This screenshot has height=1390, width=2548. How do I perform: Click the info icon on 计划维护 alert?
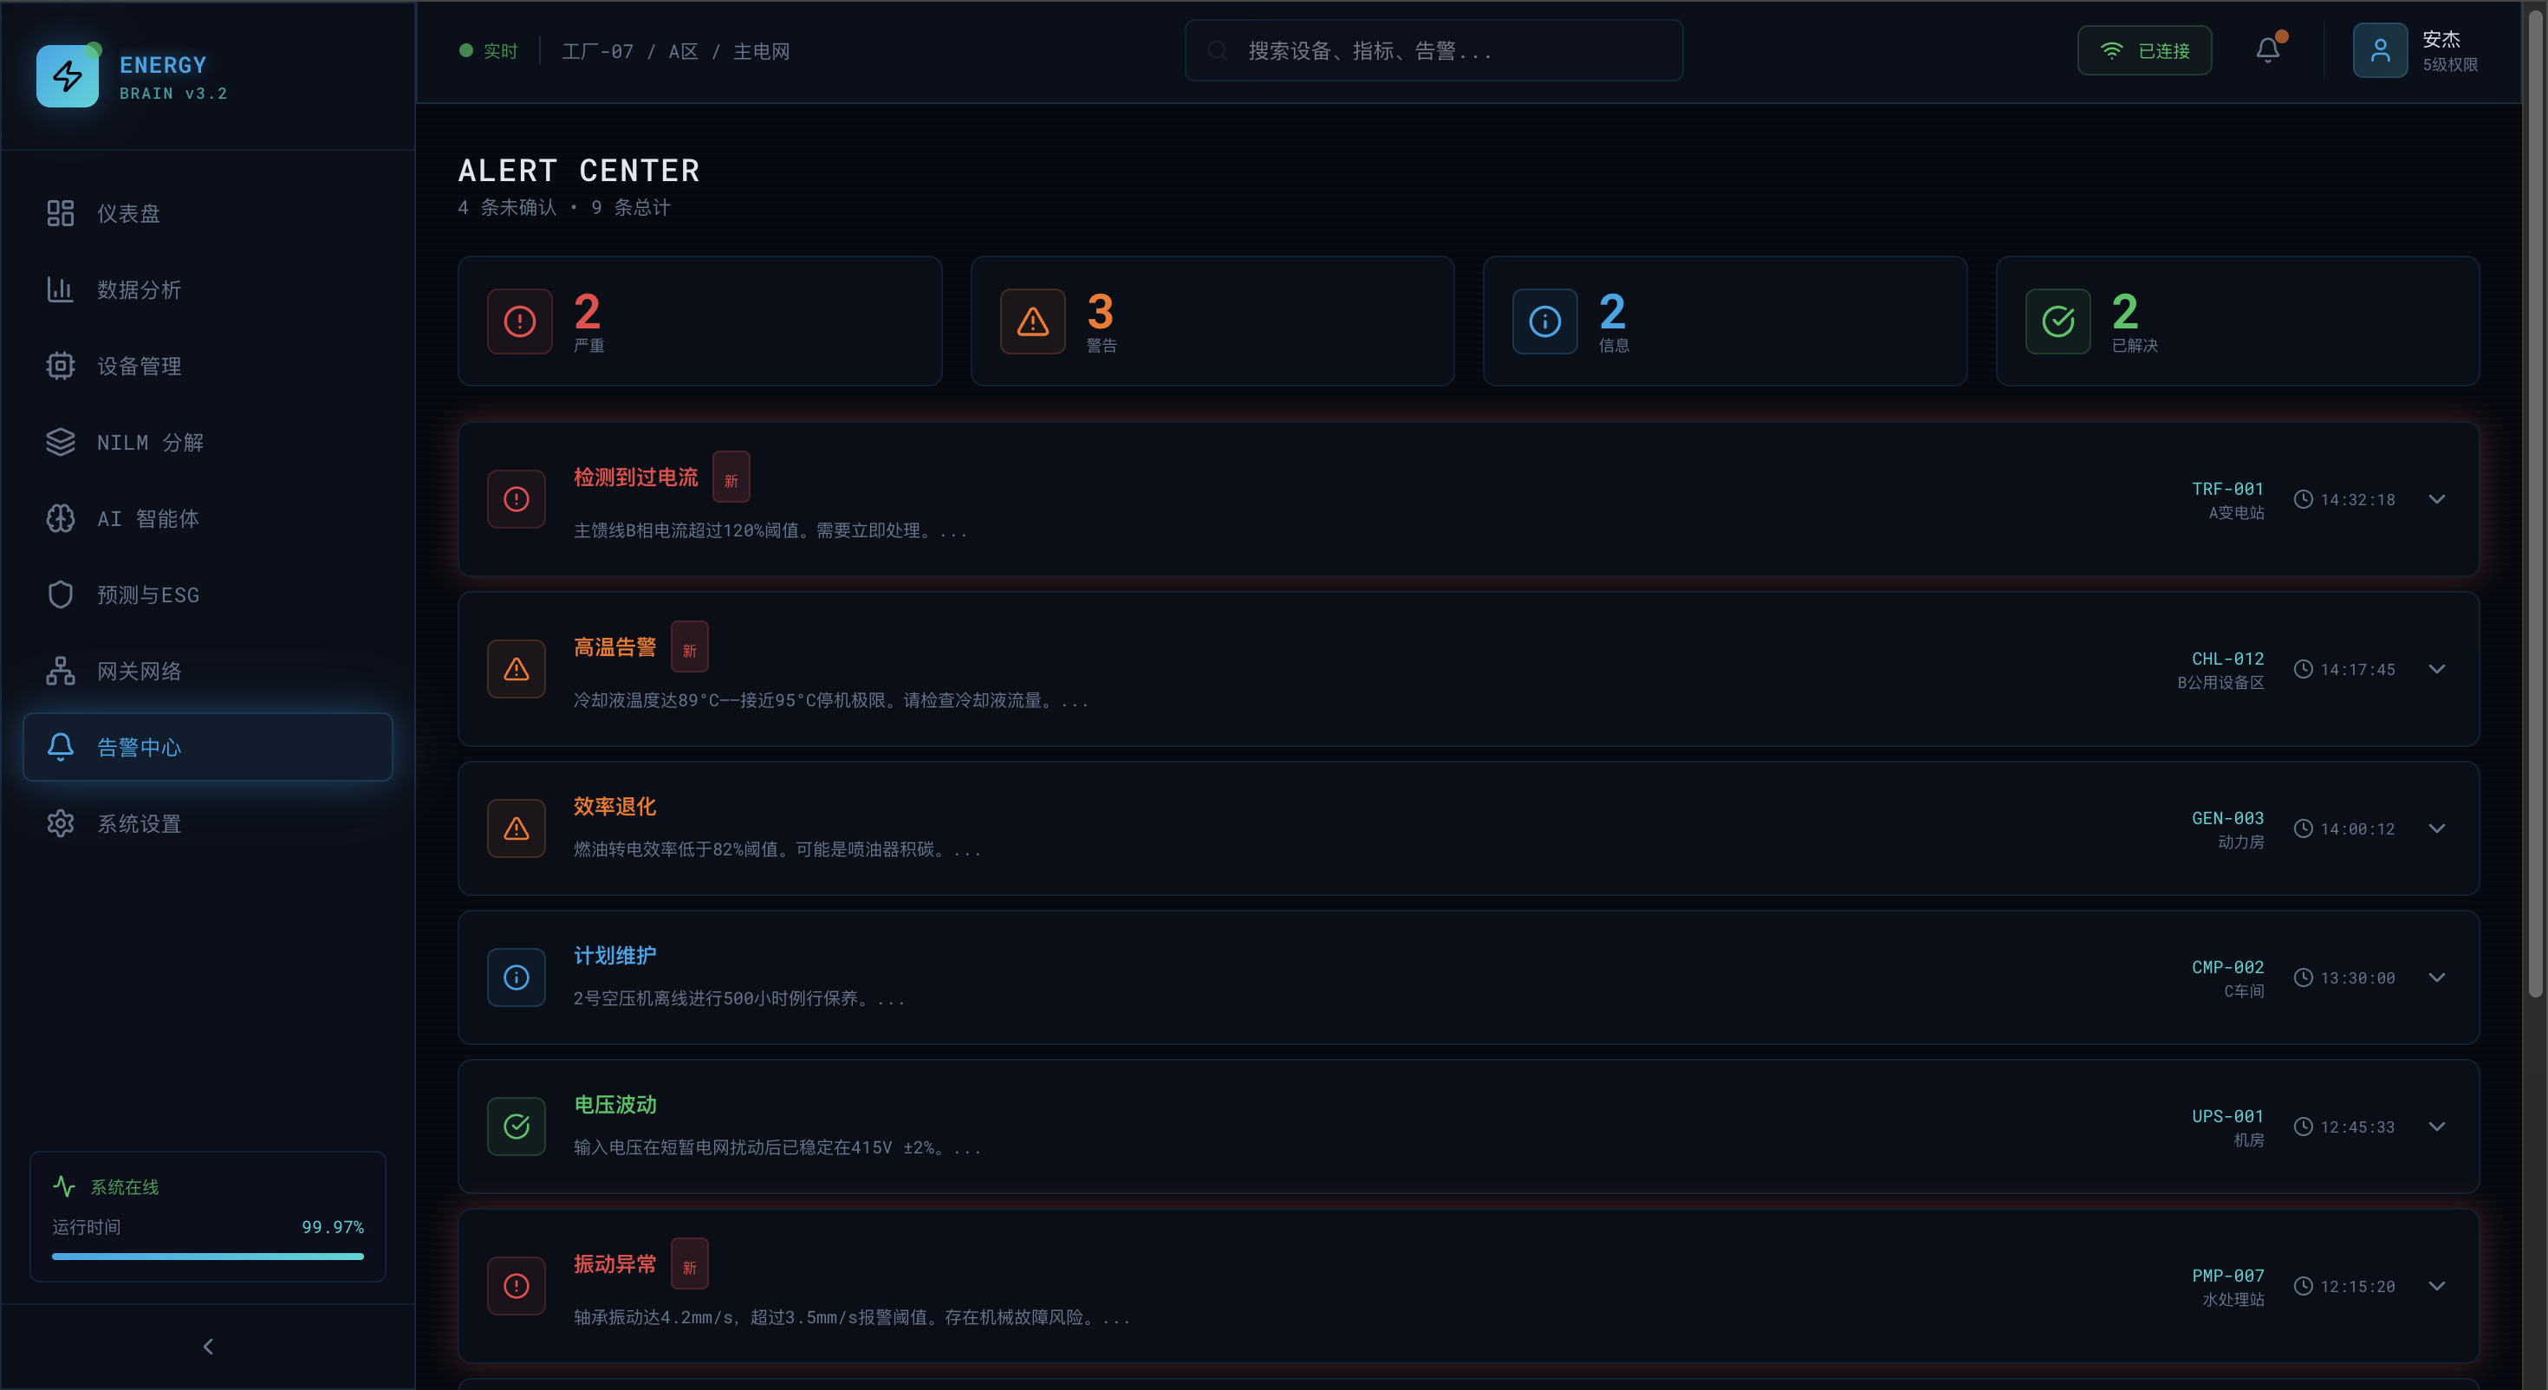(x=517, y=978)
